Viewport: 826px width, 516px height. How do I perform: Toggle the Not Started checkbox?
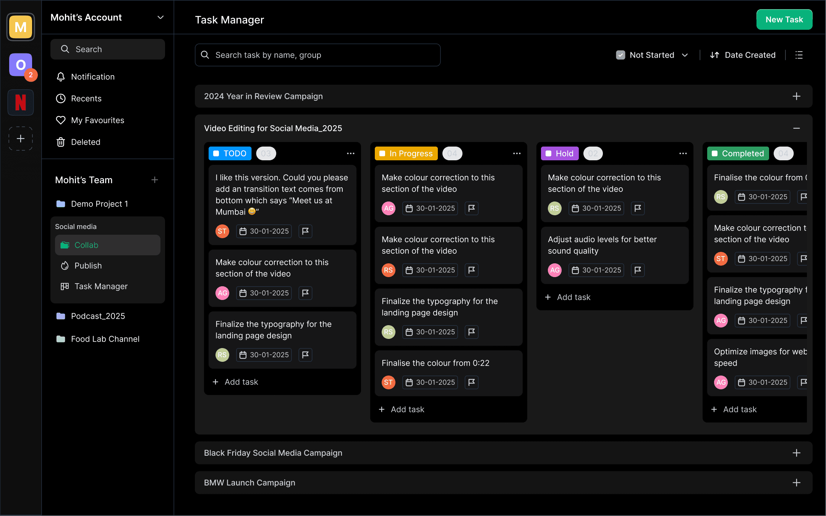point(620,55)
